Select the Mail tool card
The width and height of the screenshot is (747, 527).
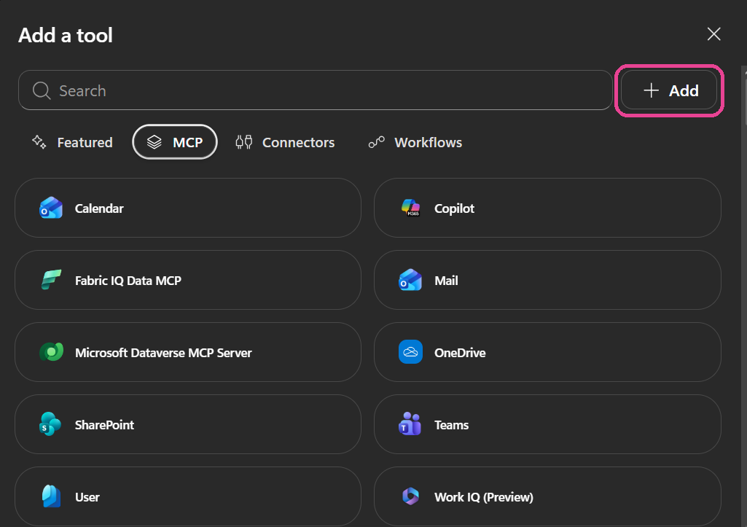547,280
